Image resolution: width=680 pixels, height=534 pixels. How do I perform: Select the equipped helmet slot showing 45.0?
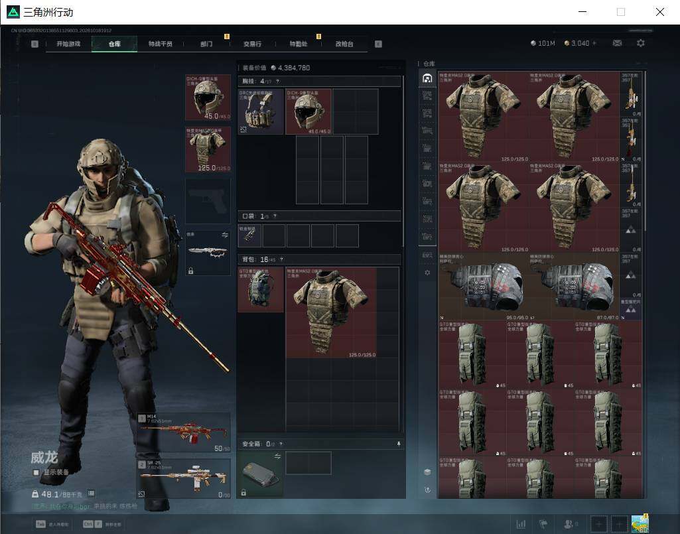208,97
